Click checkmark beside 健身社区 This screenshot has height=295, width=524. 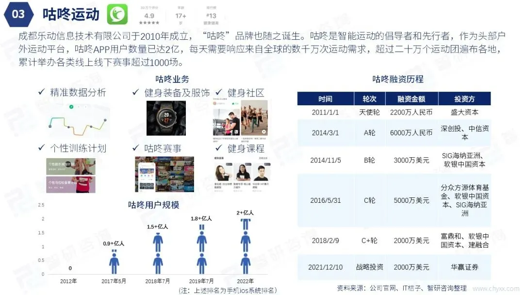(x=218, y=92)
